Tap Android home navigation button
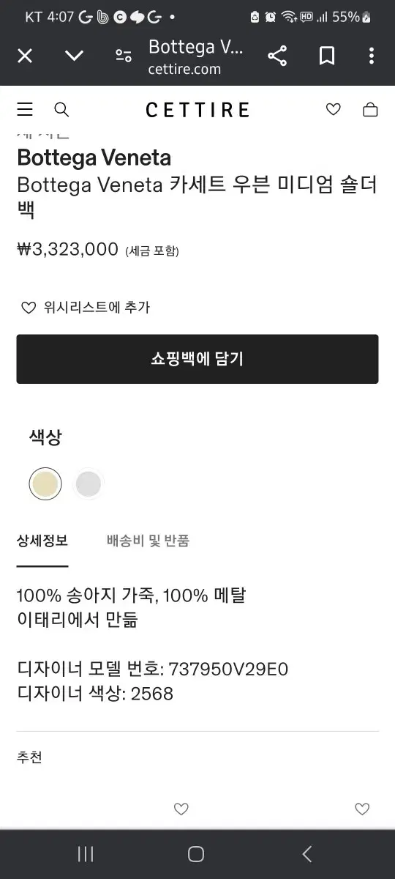The height and width of the screenshot is (879, 395). [x=196, y=854]
